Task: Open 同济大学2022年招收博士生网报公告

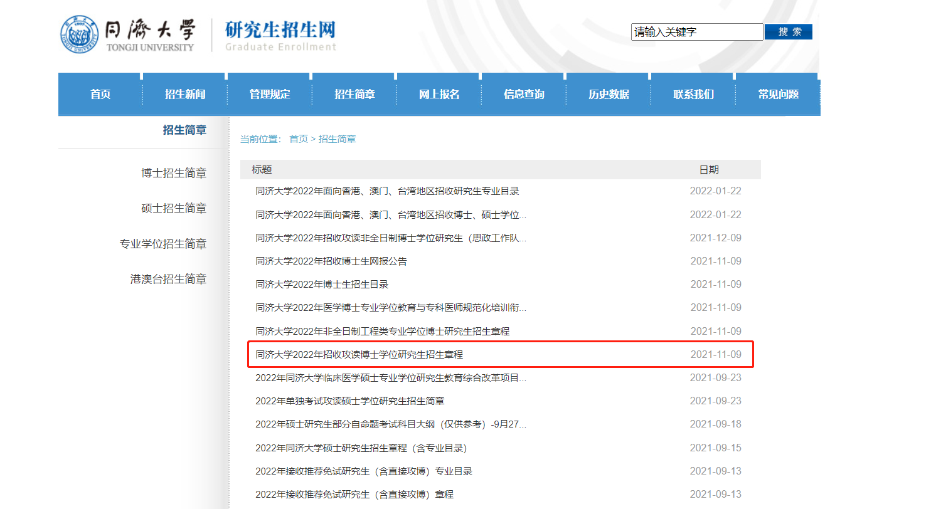Action: click(x=331, y=261)
